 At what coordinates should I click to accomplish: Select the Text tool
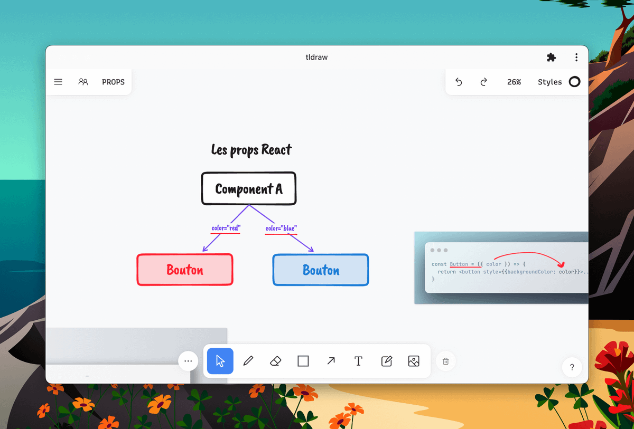click(x=358, y=361)
